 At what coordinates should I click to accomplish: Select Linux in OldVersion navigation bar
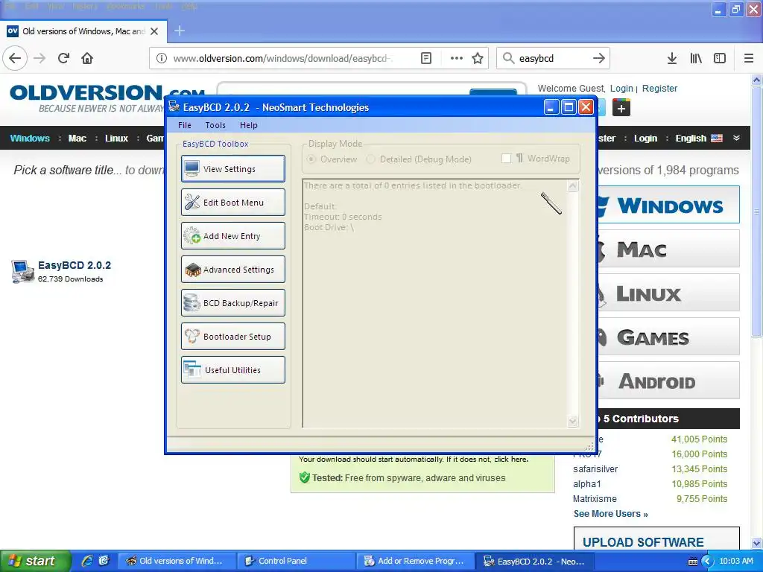116,138
